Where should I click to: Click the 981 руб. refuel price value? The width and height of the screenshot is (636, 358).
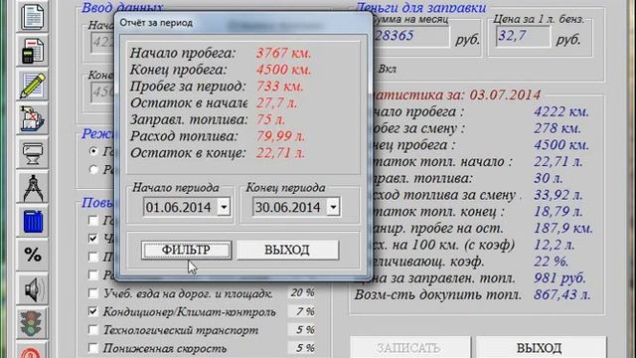point(559,278)
